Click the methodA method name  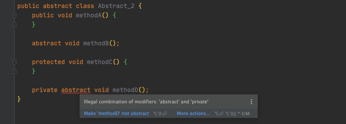(89, 15)
